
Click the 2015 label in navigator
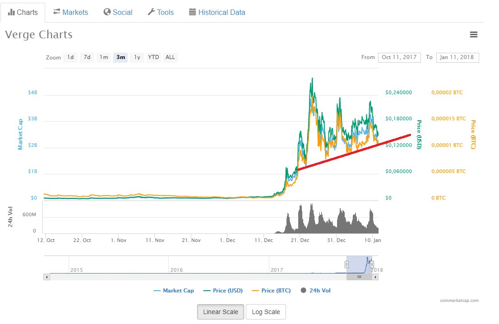[76, 270]
